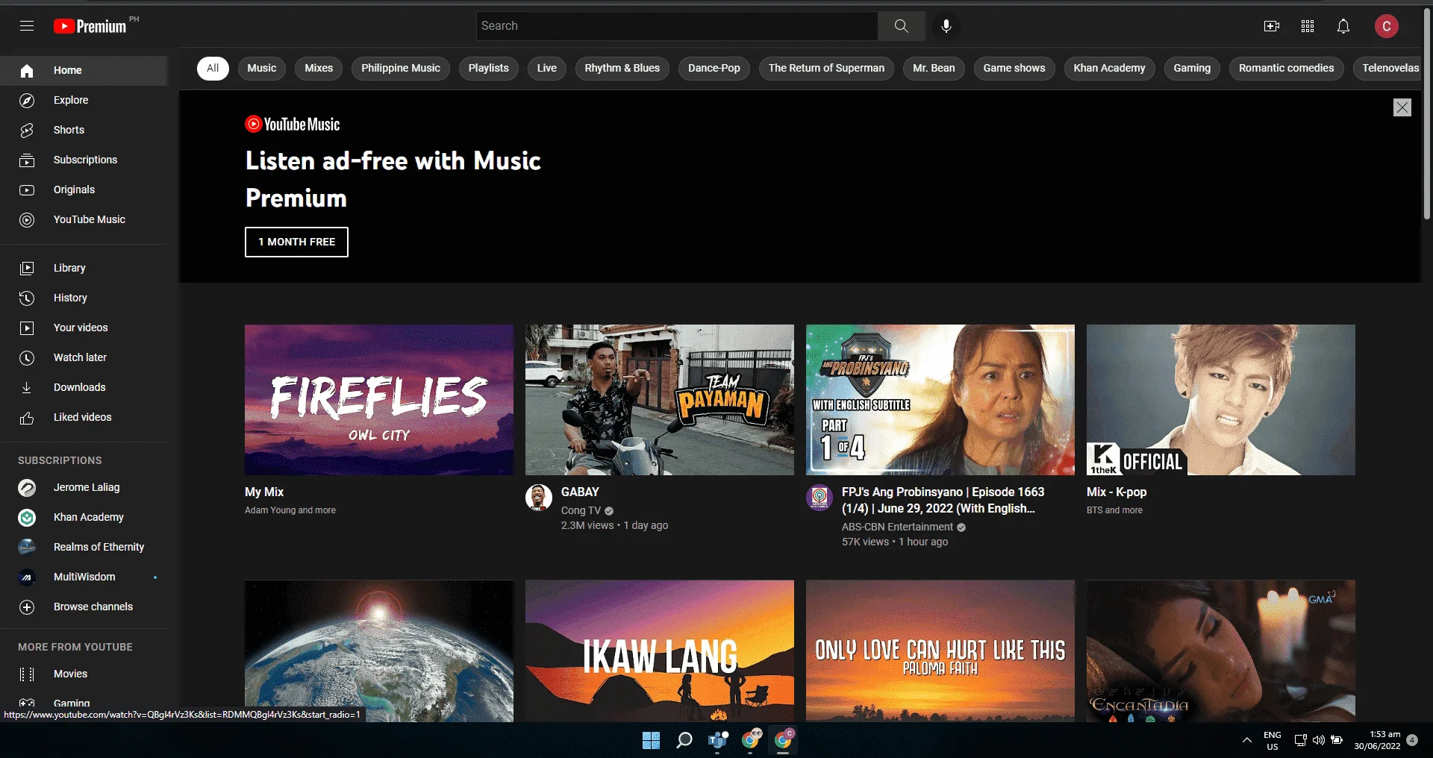
Task: Open History in the sidebar
Action: coord(84,298)
